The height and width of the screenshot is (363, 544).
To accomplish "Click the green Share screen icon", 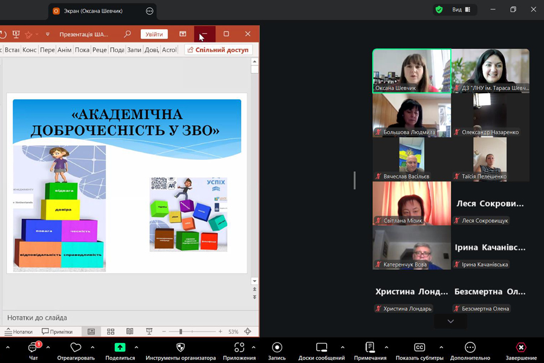I will (120, 347).
